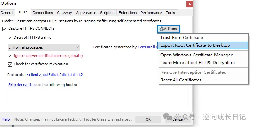Choose Trust Root Certificate
This screenshot has height=127, width=254.
pos(203,38)
